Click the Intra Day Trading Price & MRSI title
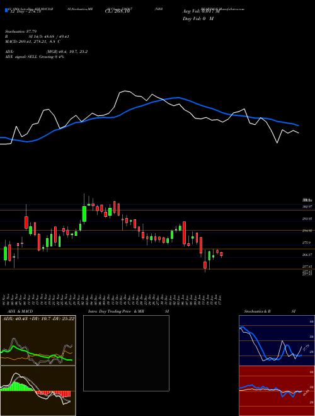The height and width of the screenshot is (416, 315). point(129,311)
